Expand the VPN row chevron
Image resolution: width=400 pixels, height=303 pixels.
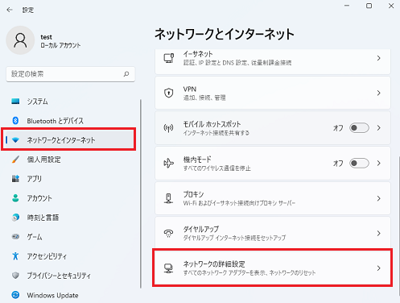click(378, 93)
